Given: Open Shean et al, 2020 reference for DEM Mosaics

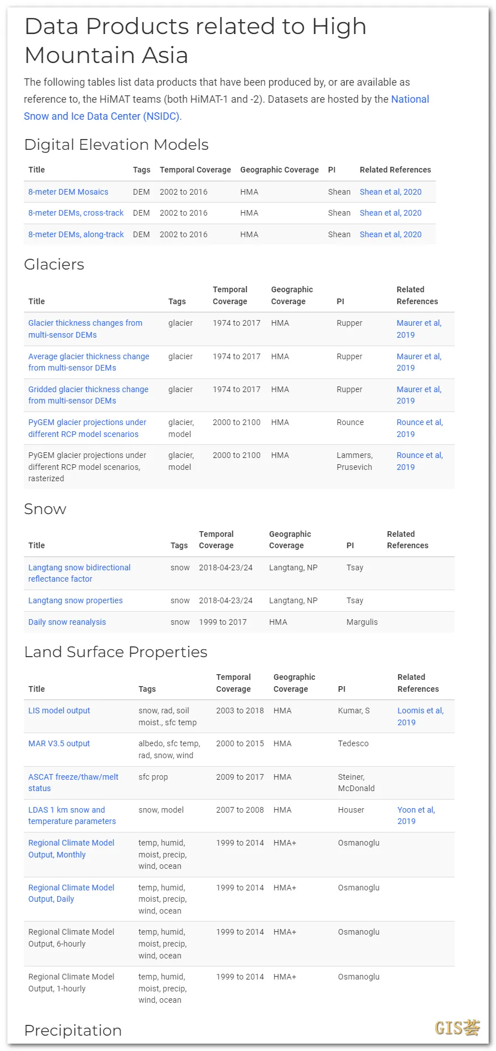Looking at the screenshot, I should click(x=391, y=192).
